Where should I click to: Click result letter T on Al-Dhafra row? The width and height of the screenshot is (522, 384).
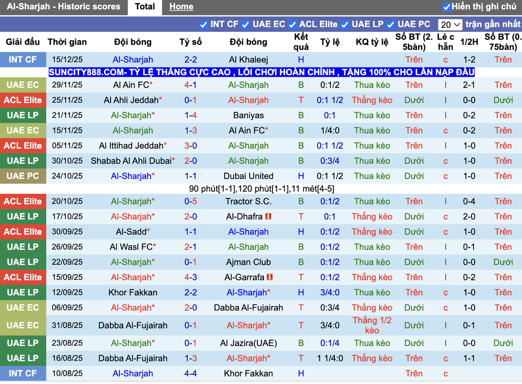tap(301, 217)
